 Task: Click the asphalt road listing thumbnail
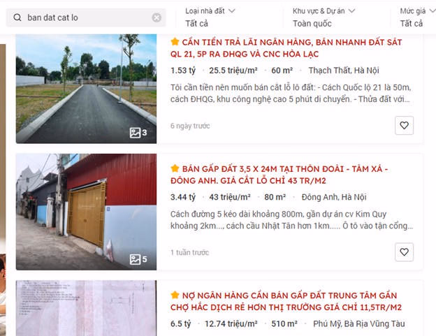[x=86, y=89]
